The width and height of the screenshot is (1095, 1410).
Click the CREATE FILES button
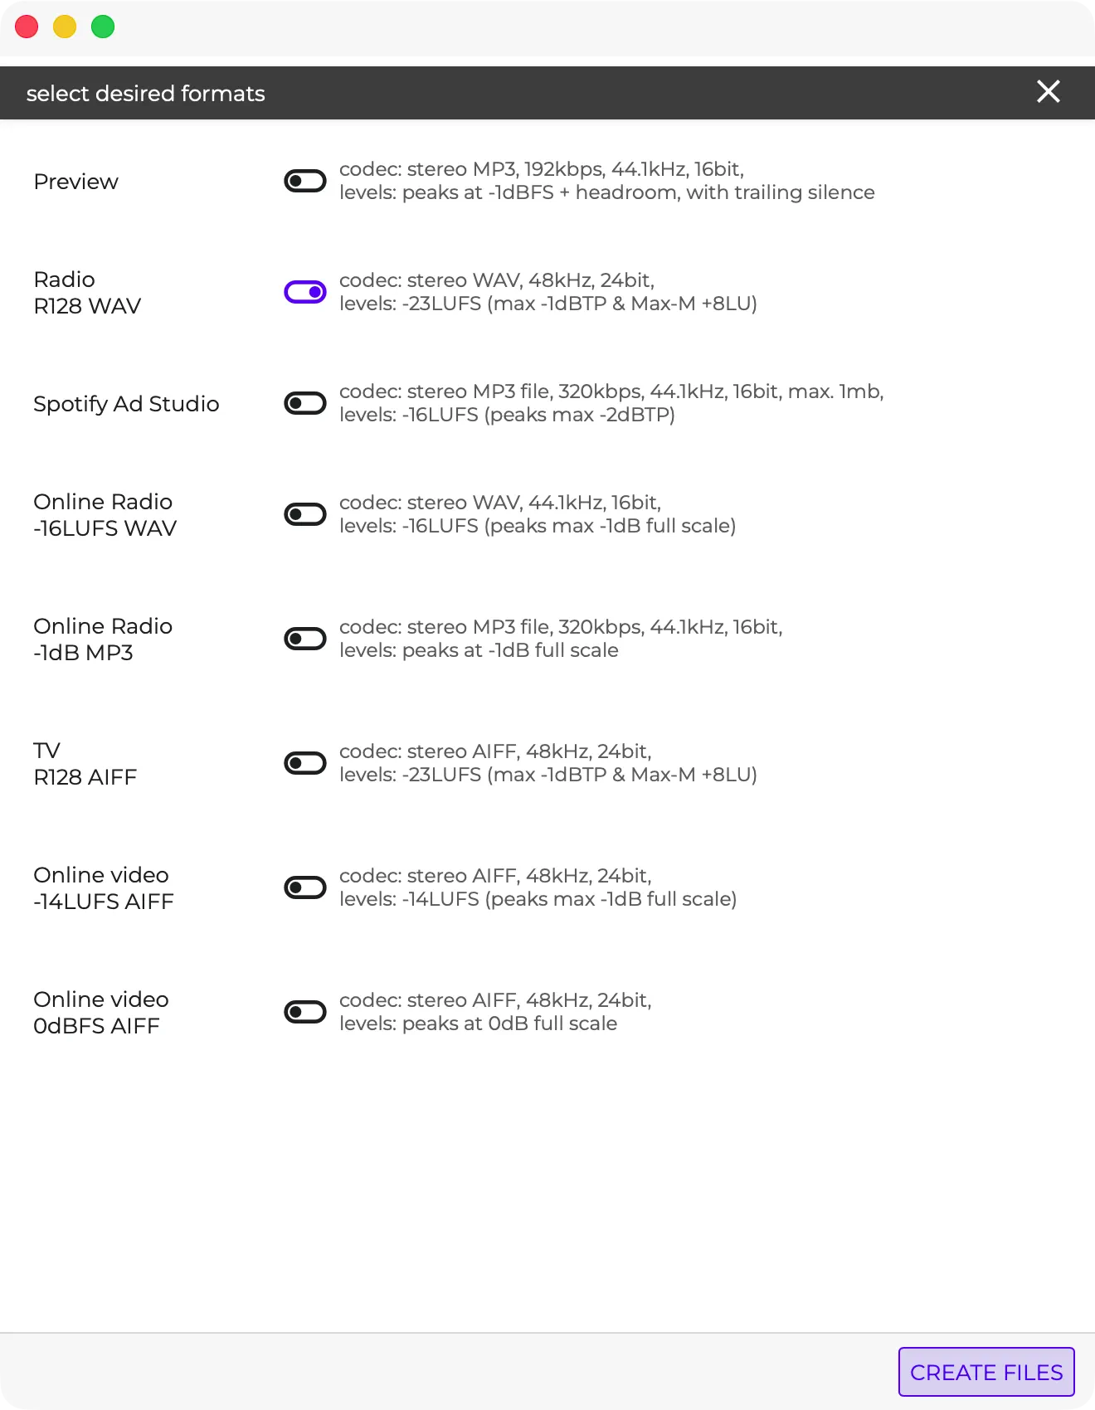coord(985,1372)
